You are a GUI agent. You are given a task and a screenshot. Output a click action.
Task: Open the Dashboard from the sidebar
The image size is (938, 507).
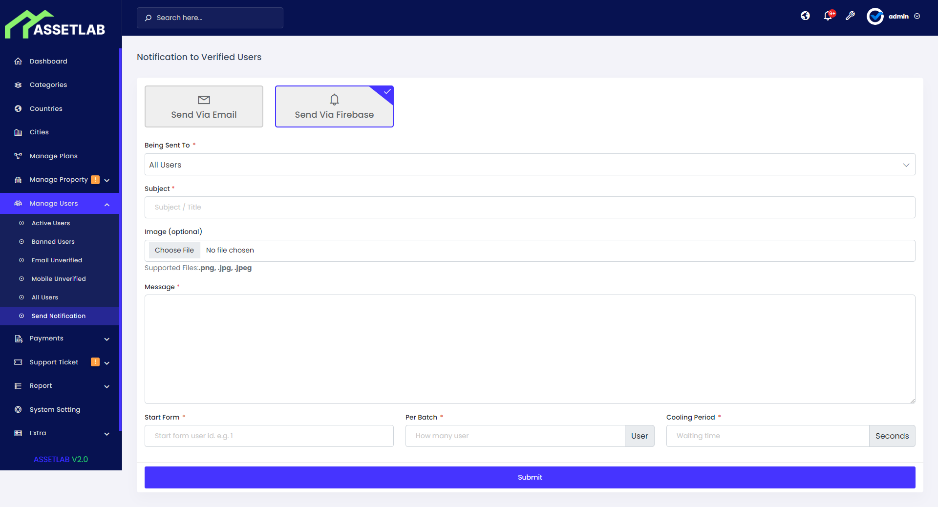pyautogui.click(x=48, y=61)
